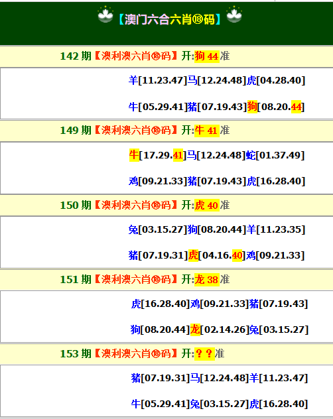Select the 142 期 header row
Image resolution: width=333 pixels, height=419 pixels.
[166, 56]
